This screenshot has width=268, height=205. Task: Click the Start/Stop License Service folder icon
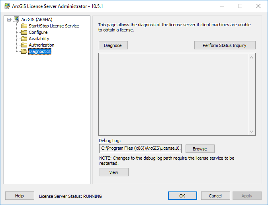(24, 26)
